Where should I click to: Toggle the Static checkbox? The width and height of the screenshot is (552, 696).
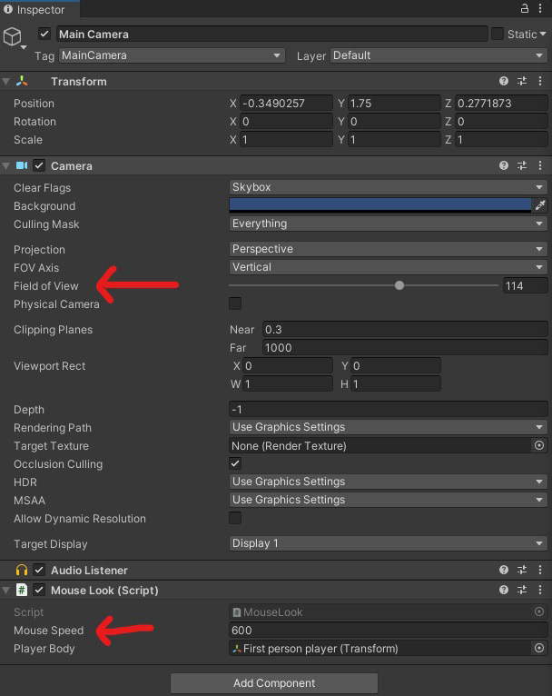click(498, 34)
